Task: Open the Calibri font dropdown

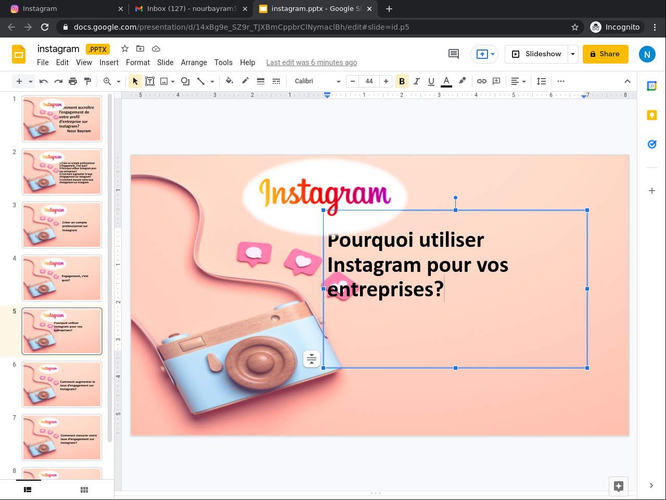Action: tap(317, 81)
